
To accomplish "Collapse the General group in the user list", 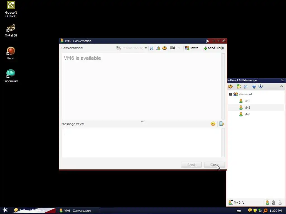I will (x=230, y=94).
